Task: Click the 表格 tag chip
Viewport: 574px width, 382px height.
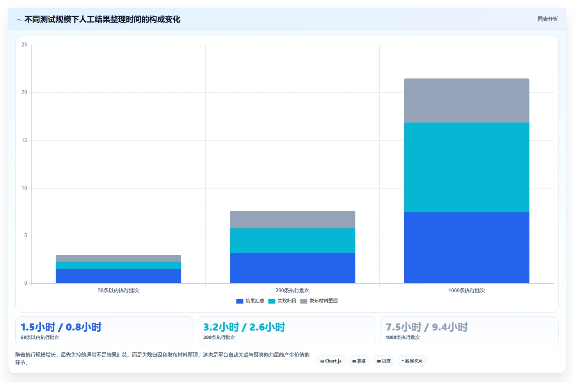Action: click(359, 361)
